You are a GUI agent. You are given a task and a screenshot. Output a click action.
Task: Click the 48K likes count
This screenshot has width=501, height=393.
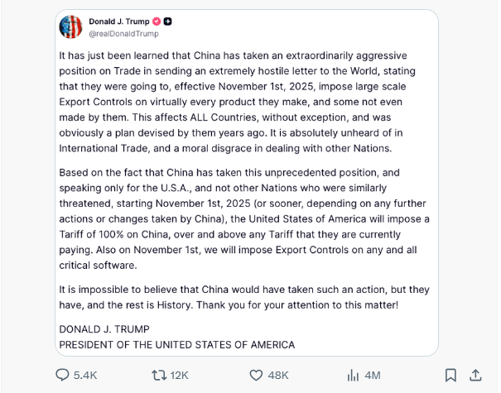[x=279, y=375]
